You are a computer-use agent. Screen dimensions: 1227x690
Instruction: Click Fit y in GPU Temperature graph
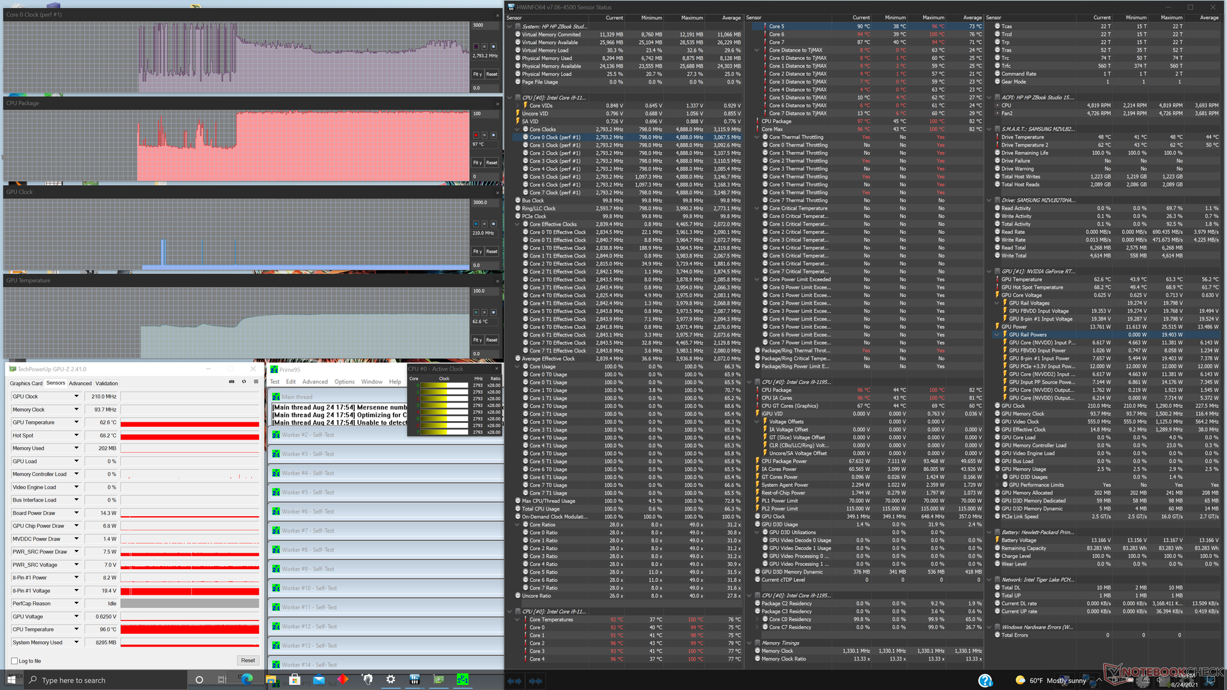[477, 340]
